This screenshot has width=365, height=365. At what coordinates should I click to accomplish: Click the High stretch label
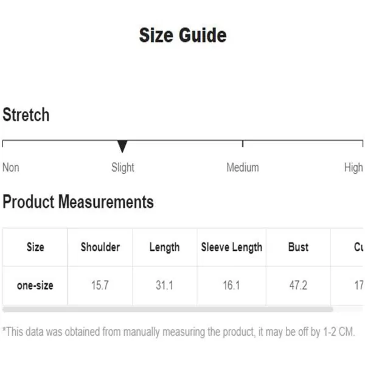click(x=353, y=168)
